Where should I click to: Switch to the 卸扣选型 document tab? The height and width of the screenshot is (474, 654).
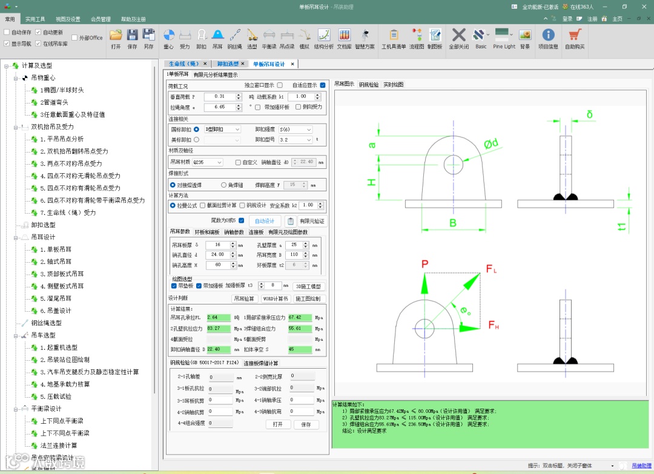click(x=228, y=64)
